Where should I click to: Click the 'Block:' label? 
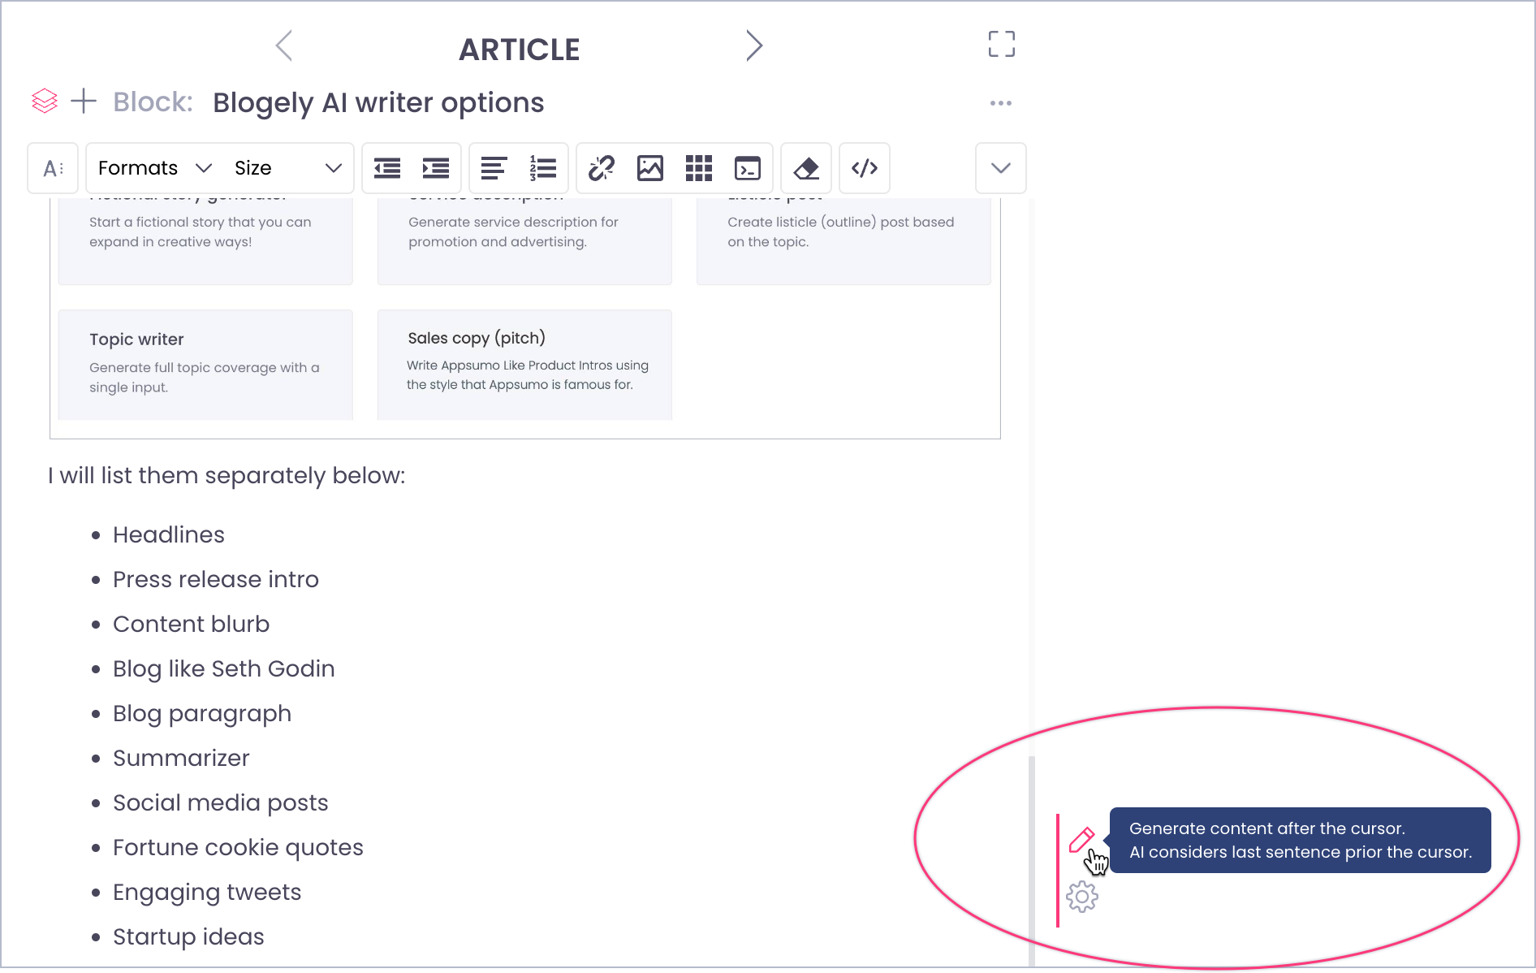153,102
